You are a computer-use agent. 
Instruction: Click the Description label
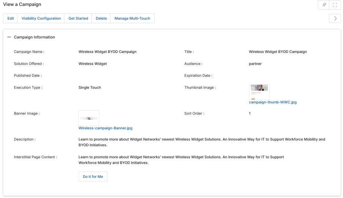point(25,139)
